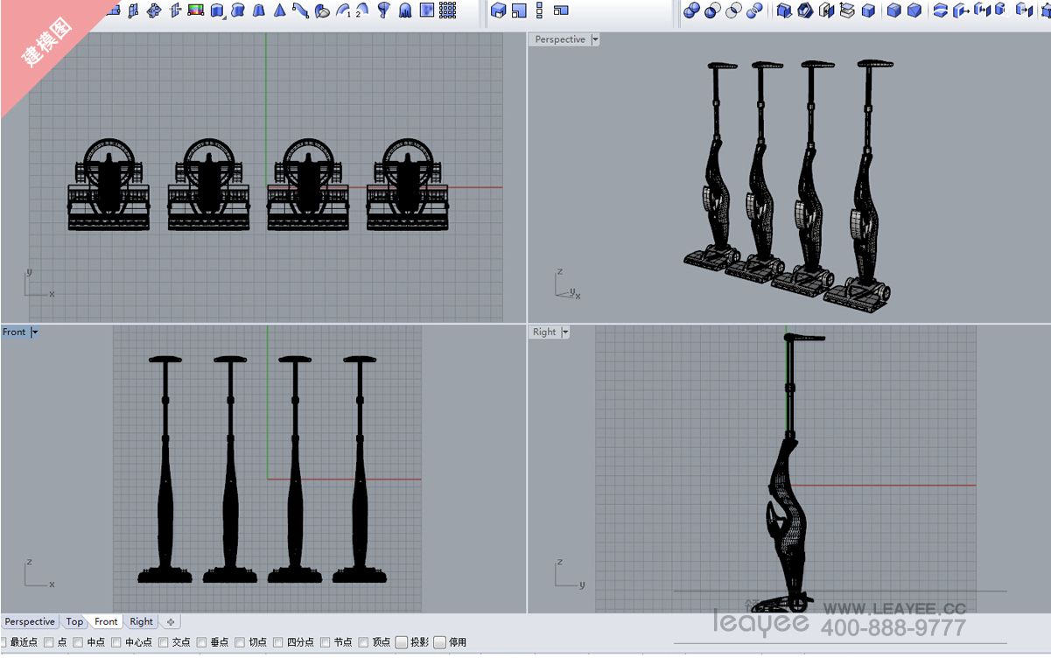Click the cone-shaped surface tool icon

[x=279, y=10]
